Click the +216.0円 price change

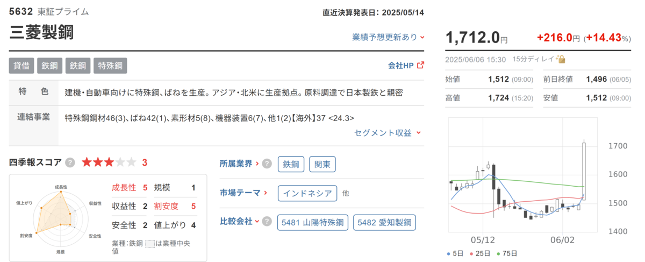(558, 38)
